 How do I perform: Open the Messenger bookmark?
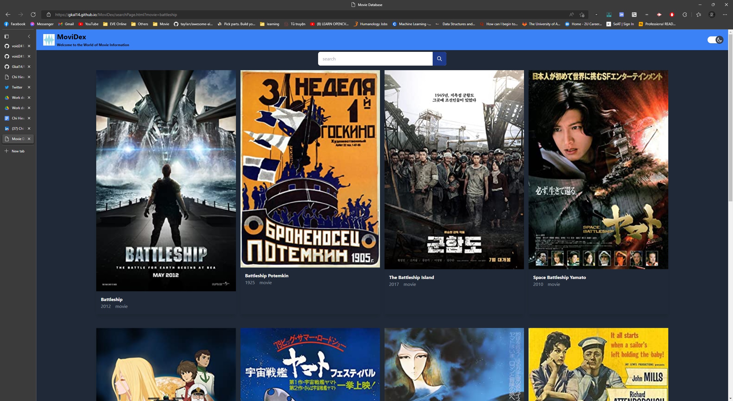[42, 24]
